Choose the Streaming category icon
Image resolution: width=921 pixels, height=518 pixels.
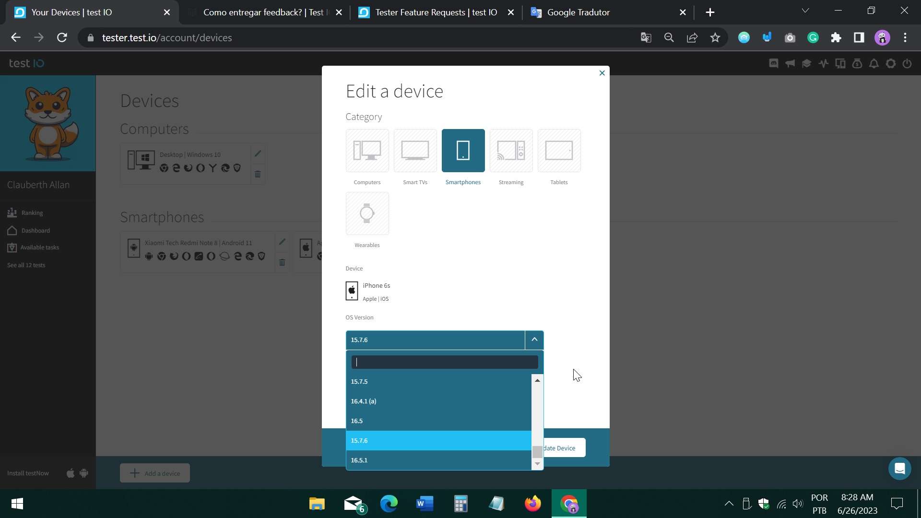[511, 151]
